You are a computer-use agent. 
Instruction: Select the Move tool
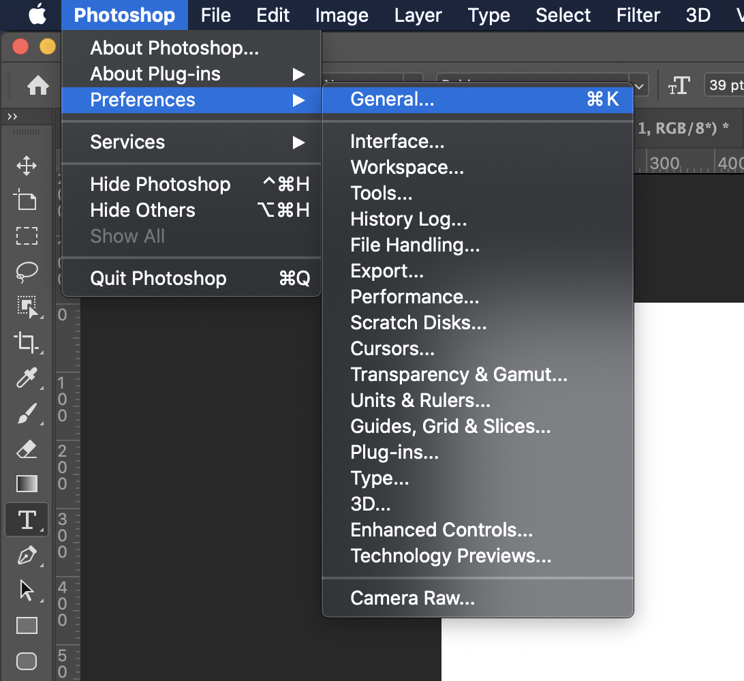point(27,165)
